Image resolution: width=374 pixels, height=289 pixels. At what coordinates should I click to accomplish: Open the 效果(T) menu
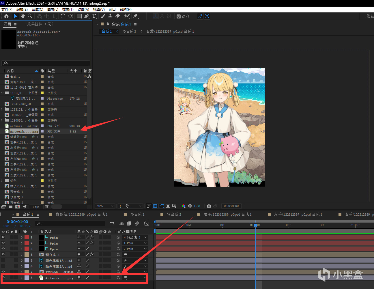coord(68,10)
